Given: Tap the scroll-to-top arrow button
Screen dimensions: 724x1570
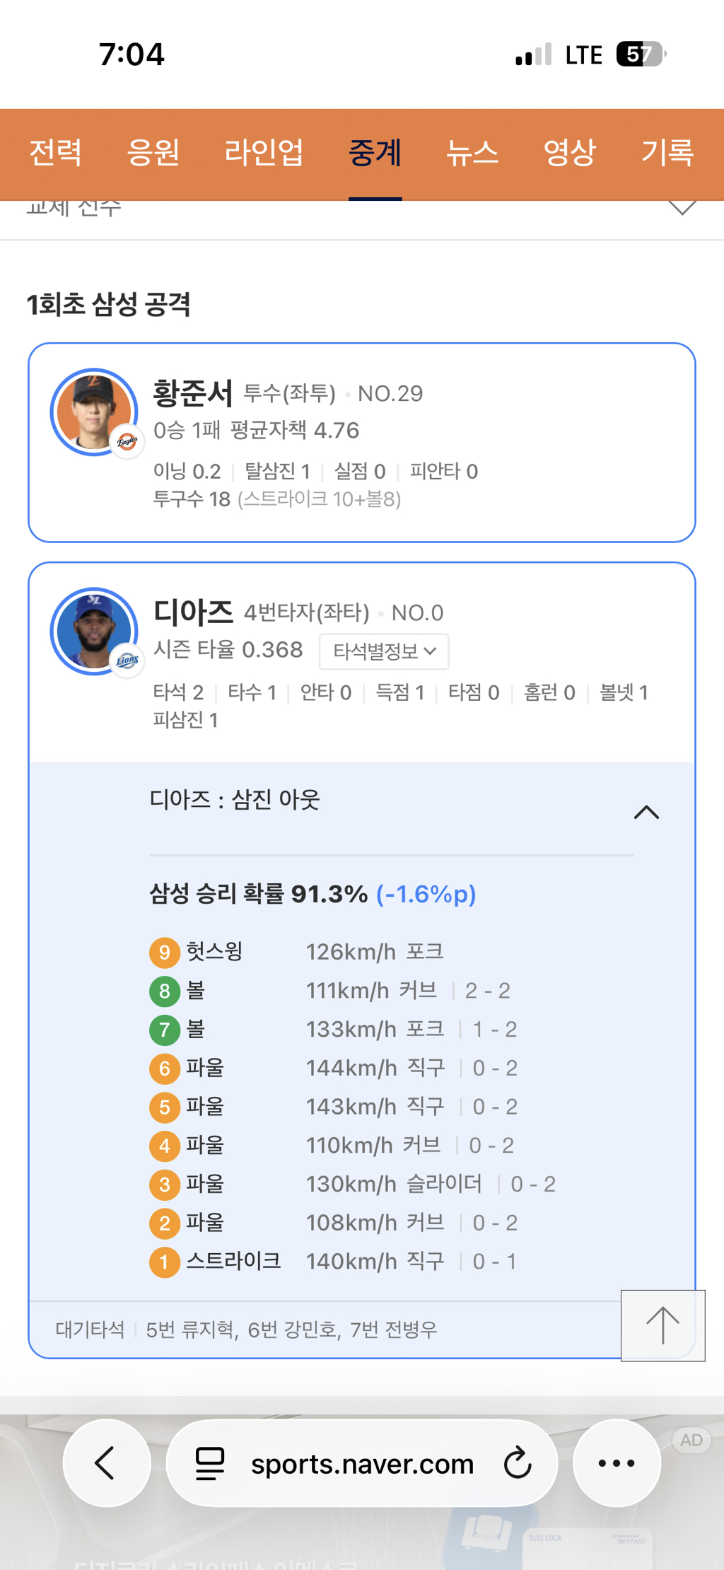Looking at the screenshot, I should (x=662, y=1325).
